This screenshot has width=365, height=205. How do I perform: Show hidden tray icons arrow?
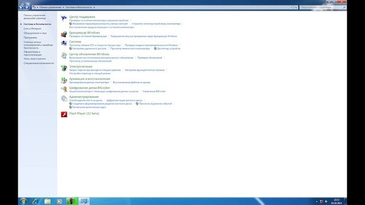317,202
